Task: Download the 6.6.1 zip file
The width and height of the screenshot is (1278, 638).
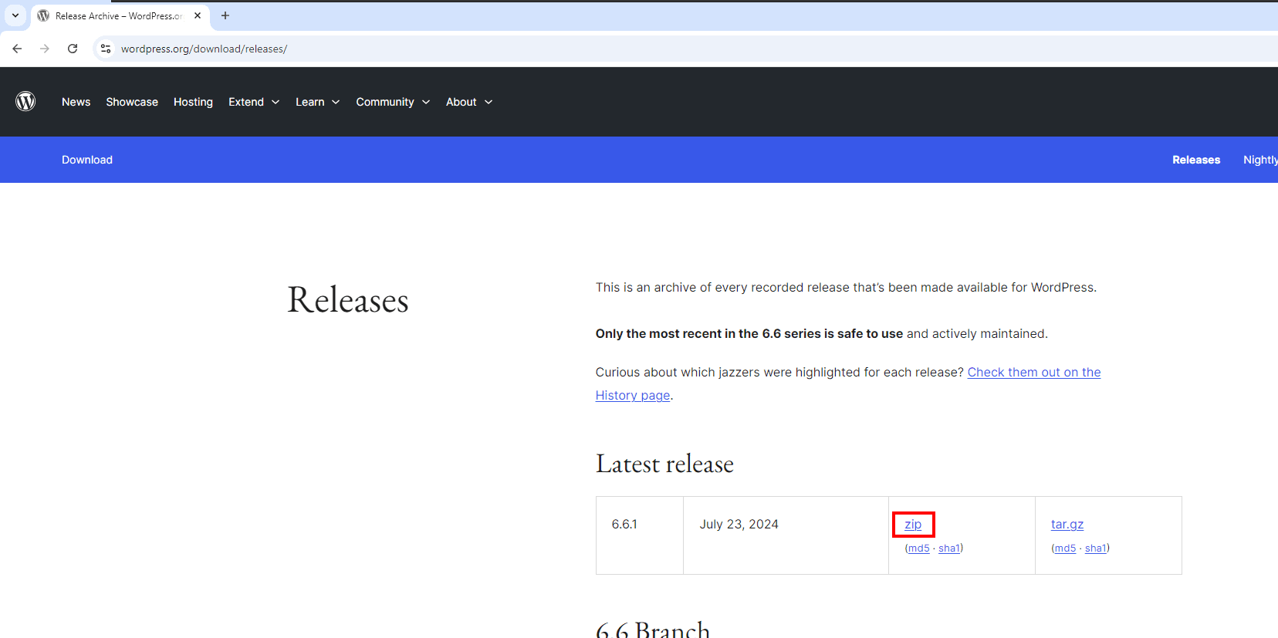Action: [913, 524]
